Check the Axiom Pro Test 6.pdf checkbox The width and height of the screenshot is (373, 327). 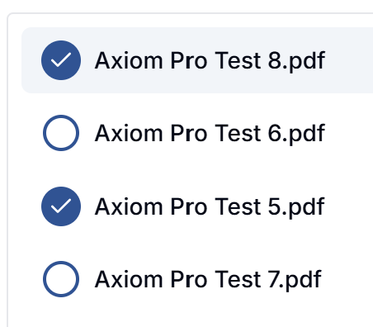coord(61,133)
